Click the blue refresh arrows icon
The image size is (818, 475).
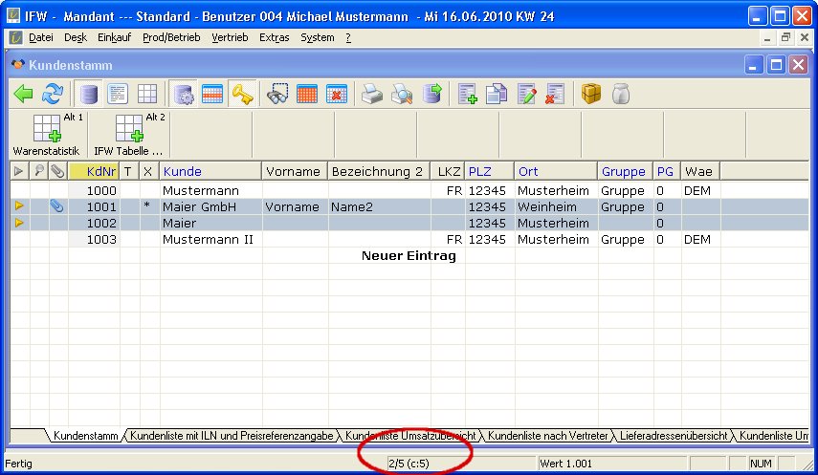(53, 94)
